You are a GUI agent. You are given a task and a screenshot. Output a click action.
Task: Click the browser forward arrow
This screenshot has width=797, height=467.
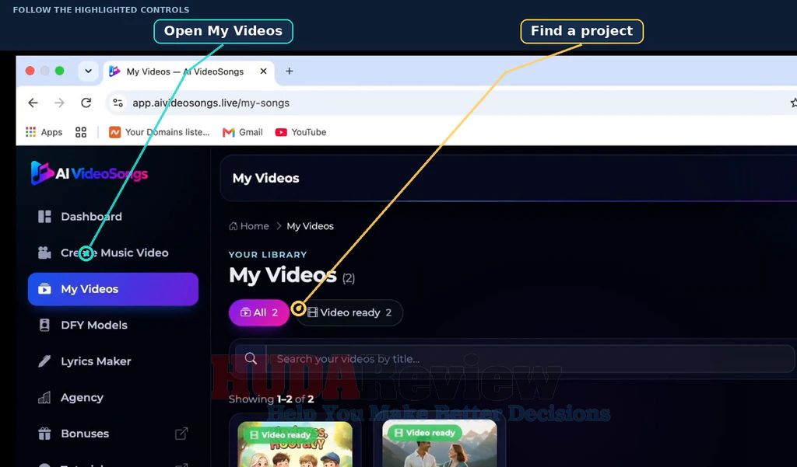click(59, 103)
